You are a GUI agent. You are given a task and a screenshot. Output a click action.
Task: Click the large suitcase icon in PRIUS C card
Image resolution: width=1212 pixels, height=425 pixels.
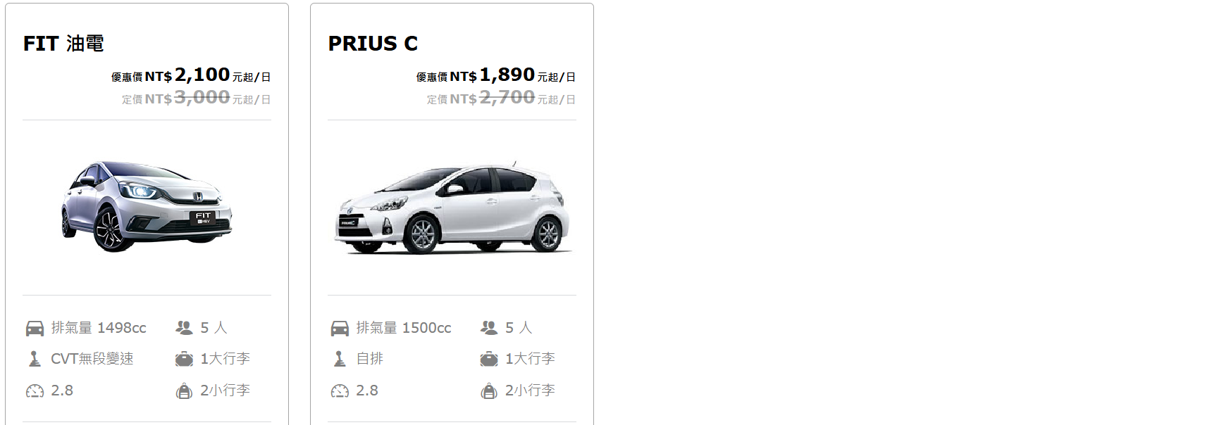pyautogui.click(x=489, y=359)
